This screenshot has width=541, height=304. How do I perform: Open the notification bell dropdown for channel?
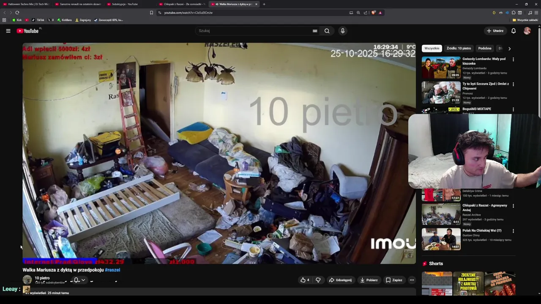(79, 280)
